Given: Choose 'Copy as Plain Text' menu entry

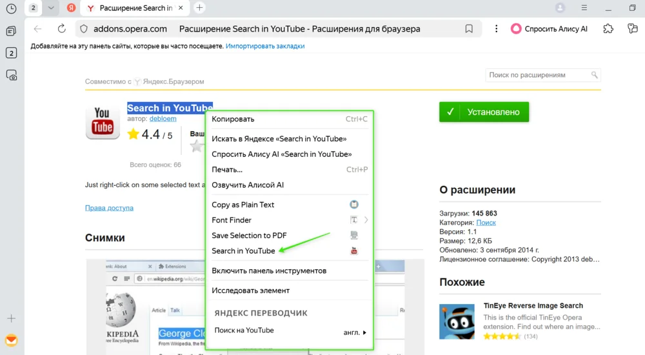Looking at the screenshot, I should [289, 205].
